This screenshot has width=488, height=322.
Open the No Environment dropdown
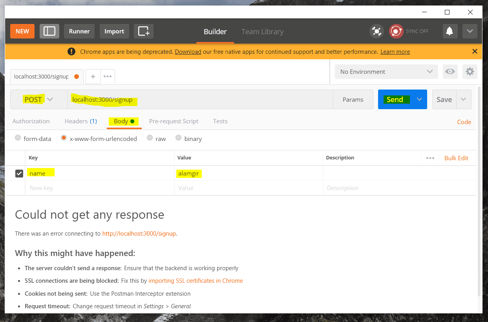pos(386,72)
